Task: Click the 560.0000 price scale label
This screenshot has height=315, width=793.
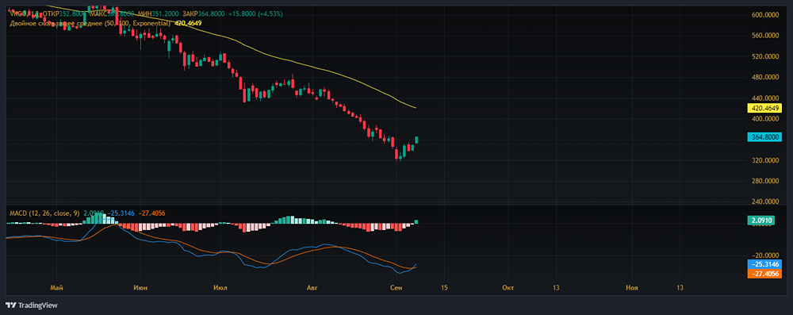Action: [764, 36]
